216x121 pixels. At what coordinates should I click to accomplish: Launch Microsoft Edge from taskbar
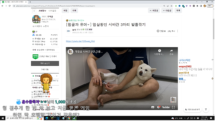[x=47, y=118]
